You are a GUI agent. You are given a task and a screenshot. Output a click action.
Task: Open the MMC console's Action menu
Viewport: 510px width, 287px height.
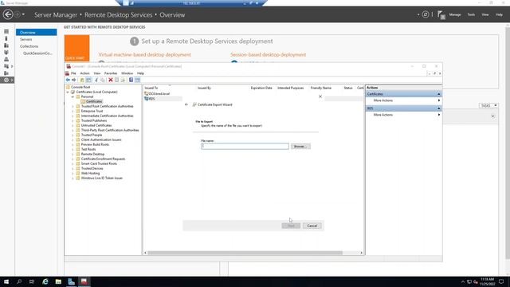click(84, 73)
